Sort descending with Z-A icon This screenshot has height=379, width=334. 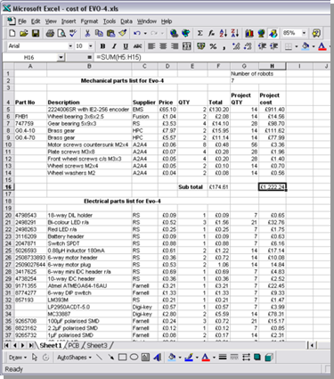pos(235,33)
